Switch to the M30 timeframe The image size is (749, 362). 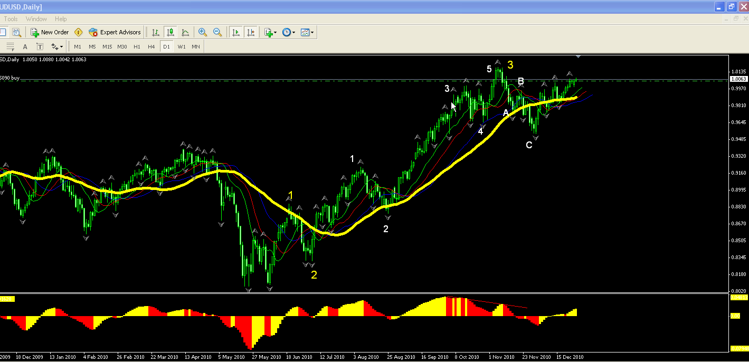122,46
